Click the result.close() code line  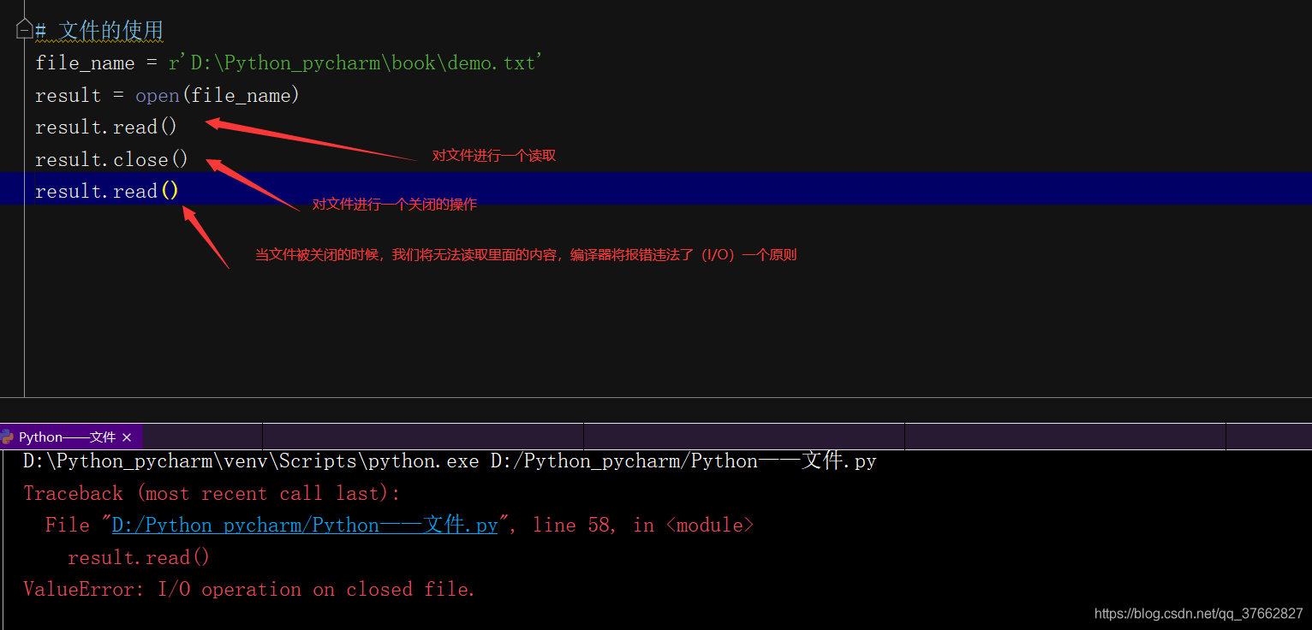tap(111, 159)
